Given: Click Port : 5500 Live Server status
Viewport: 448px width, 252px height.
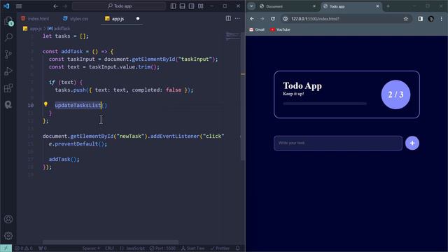Looking at the screenshot, I should [x=162, y=248].
